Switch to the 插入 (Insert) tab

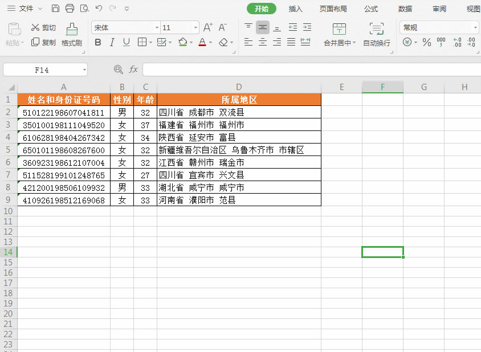[x=295, y=9]
